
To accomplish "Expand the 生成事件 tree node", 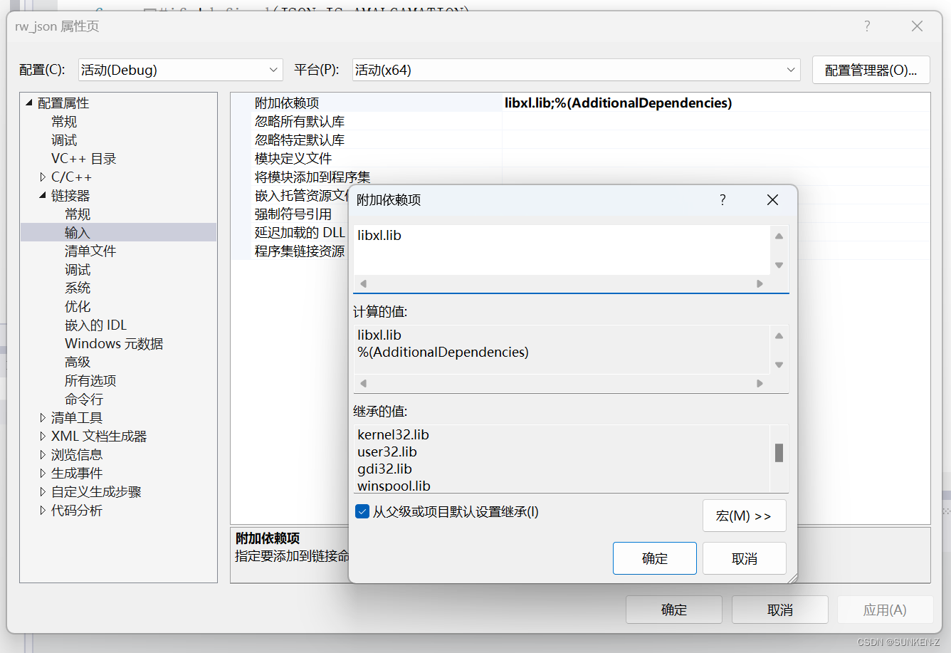I will (x=42, y=473).
